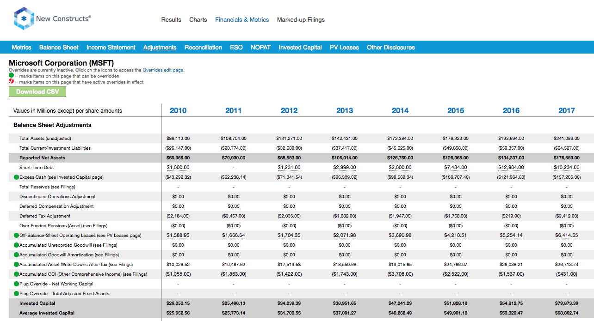The height and width of the screenshot is (321, 594).
Task: Open the Charts page
Action: point(198,19)
